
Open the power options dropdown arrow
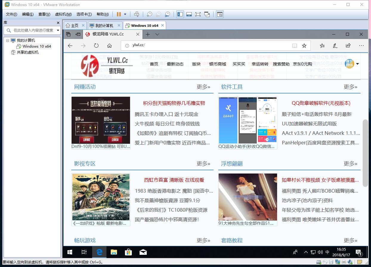click(x=125, y=14)
